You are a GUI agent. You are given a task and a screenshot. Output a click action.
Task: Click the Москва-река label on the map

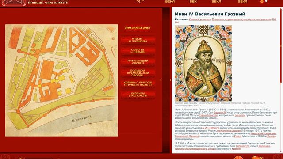(x=81, y=119)
